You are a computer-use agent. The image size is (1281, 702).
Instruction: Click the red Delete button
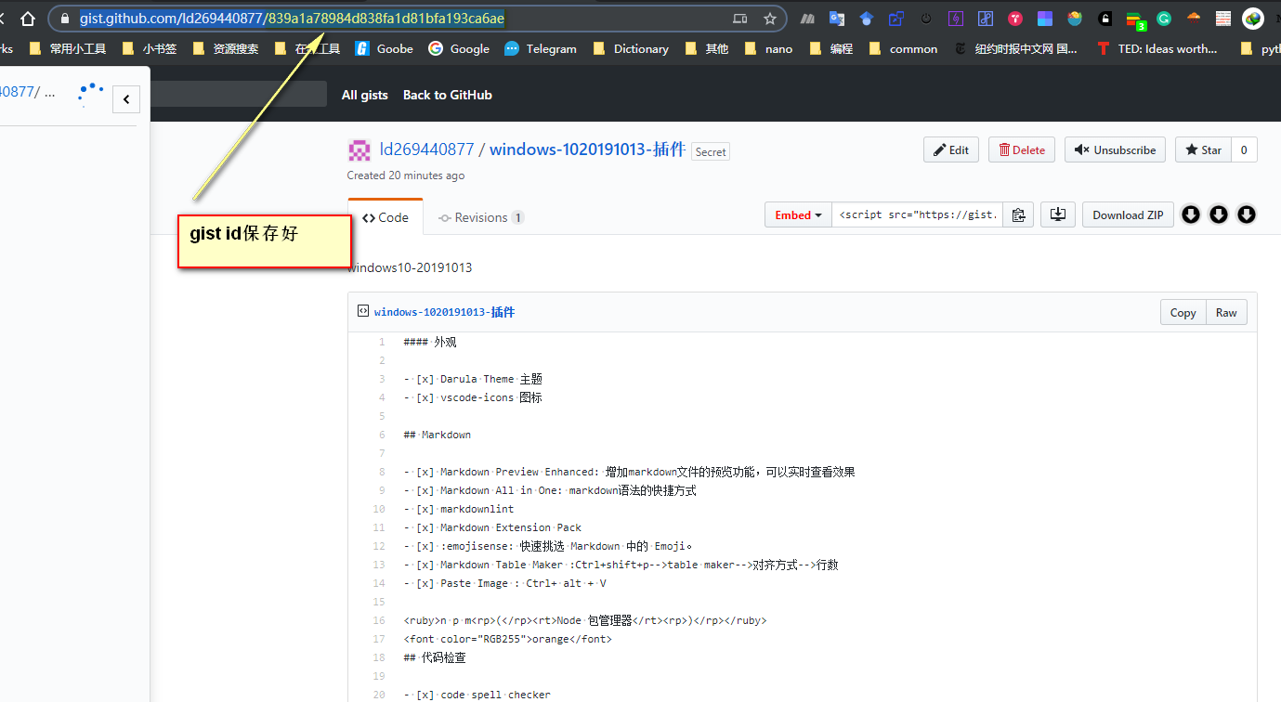(1022, 149)
